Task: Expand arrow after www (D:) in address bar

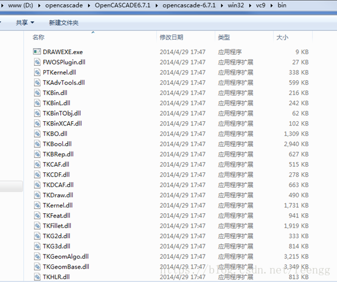Action: 39,5
